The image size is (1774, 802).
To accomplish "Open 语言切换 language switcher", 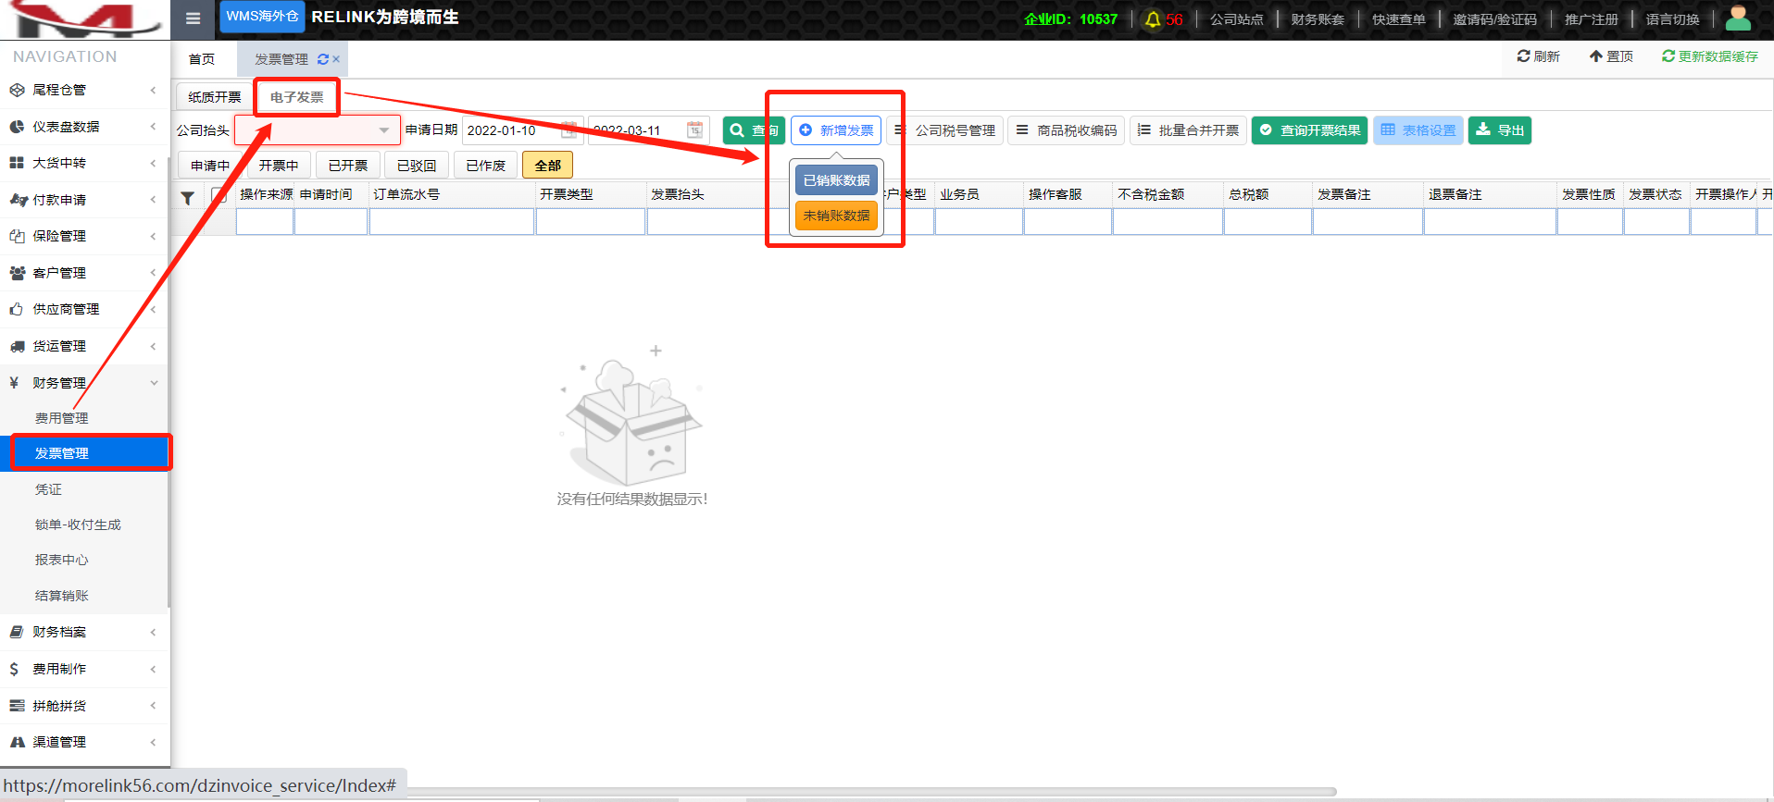I will [x=1672, y=19].
